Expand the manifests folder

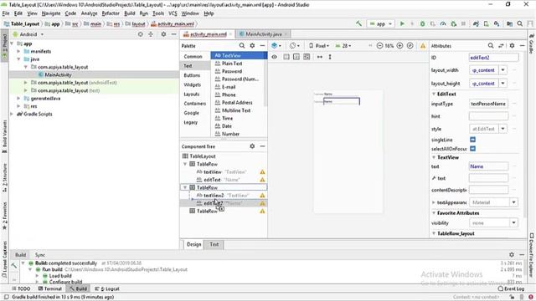coord(18,51)
